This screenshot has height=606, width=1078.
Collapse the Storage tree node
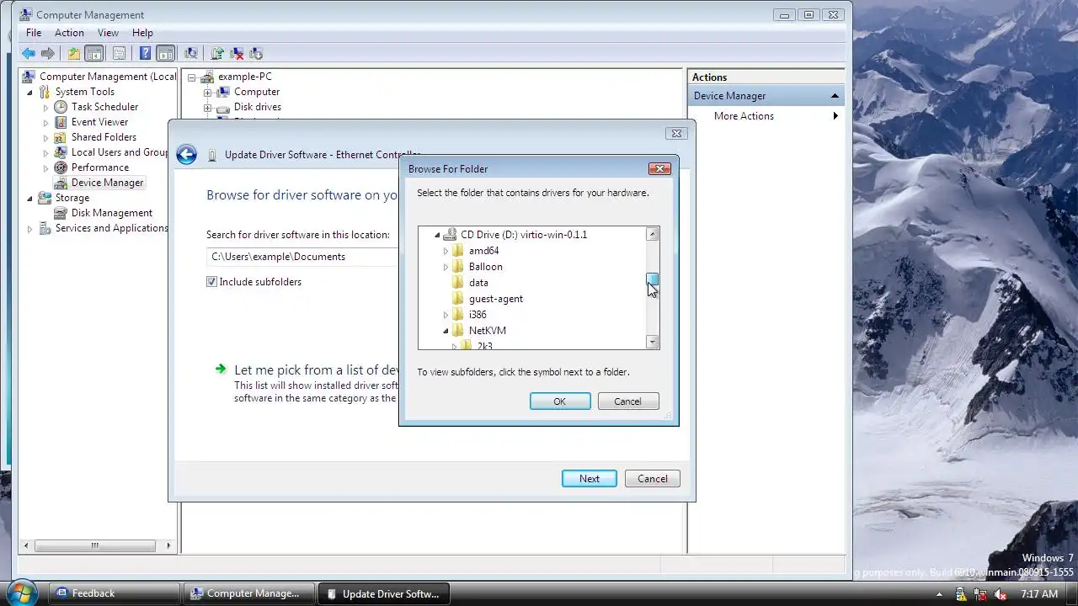(x=30, y=198)
